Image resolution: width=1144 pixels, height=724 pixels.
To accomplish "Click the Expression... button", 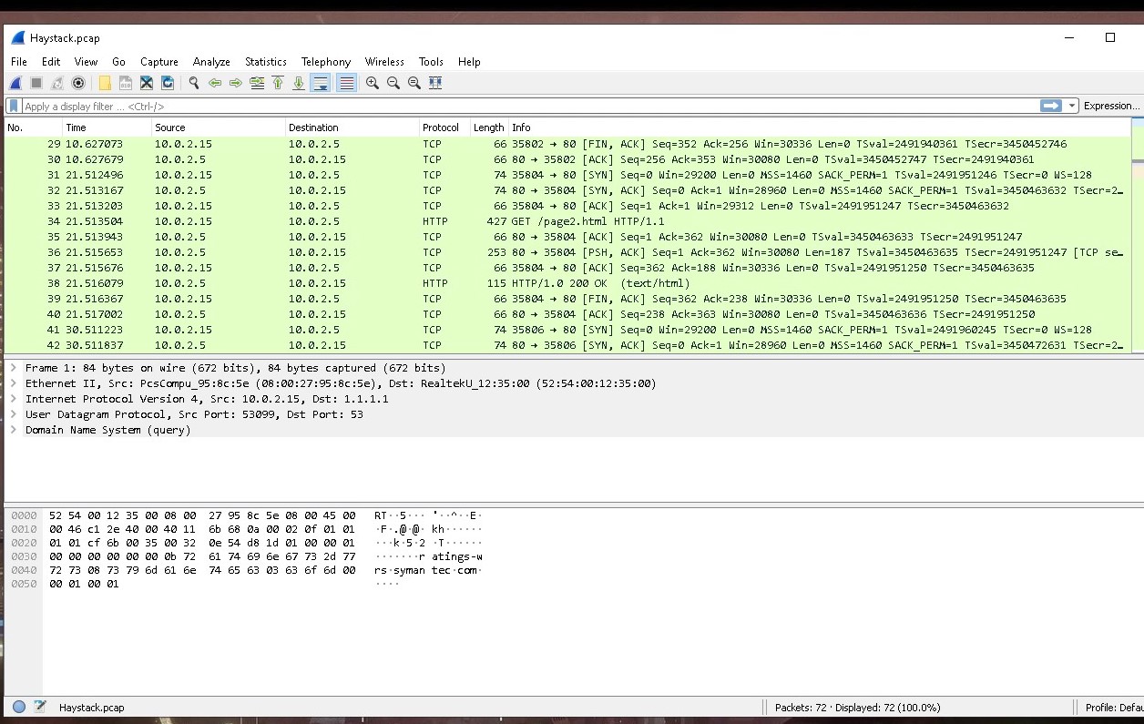I will [1111, 106].
